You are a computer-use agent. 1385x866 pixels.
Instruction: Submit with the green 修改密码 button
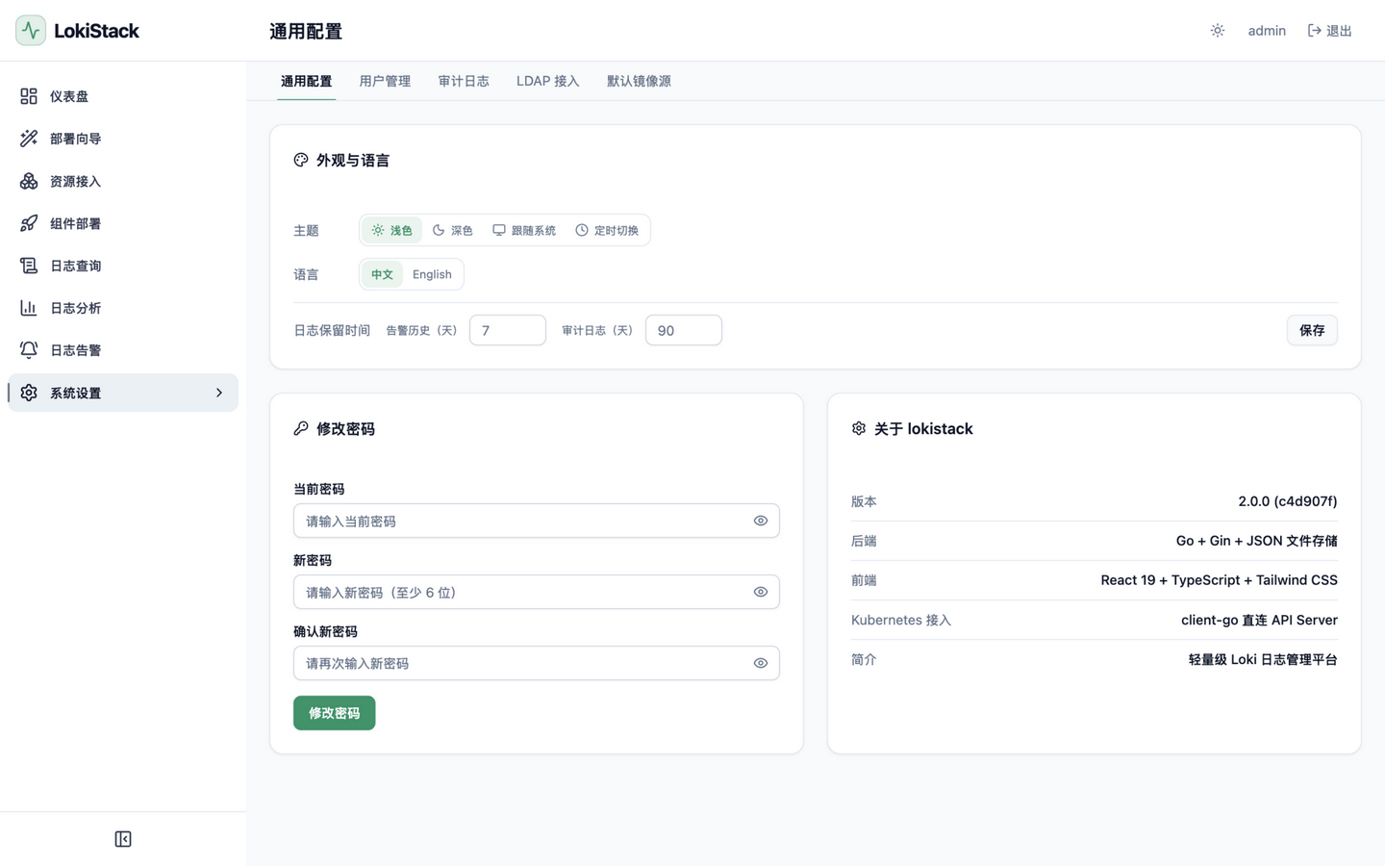coord(335,713)
